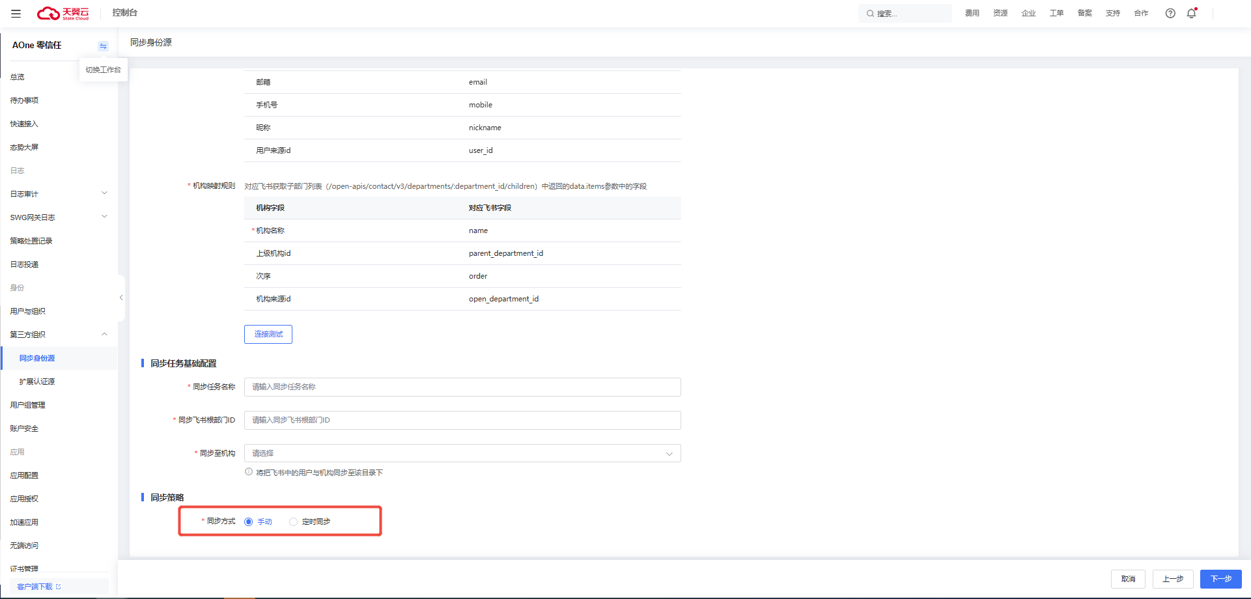Open the hamburger navigation menu
Image resolution: width=1251 pixels, height=599 pixels.
[16, 13]
